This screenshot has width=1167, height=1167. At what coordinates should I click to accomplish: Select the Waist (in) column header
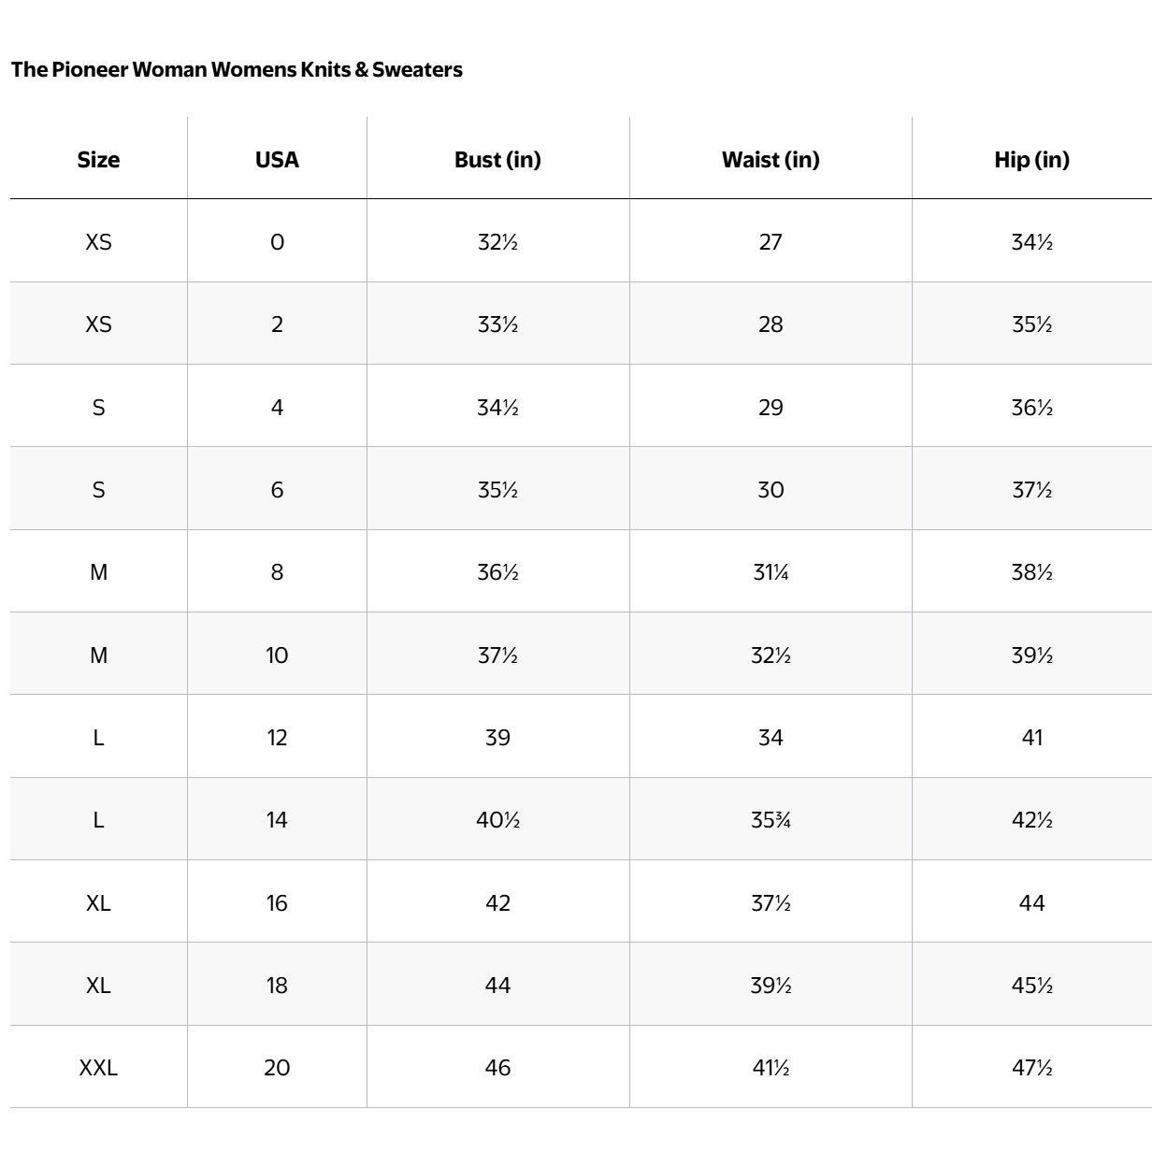click(x=771, y=160)
